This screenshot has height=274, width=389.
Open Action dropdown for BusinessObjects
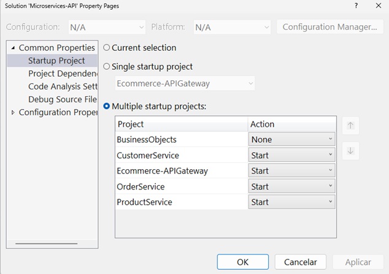[x=291, y=139]
